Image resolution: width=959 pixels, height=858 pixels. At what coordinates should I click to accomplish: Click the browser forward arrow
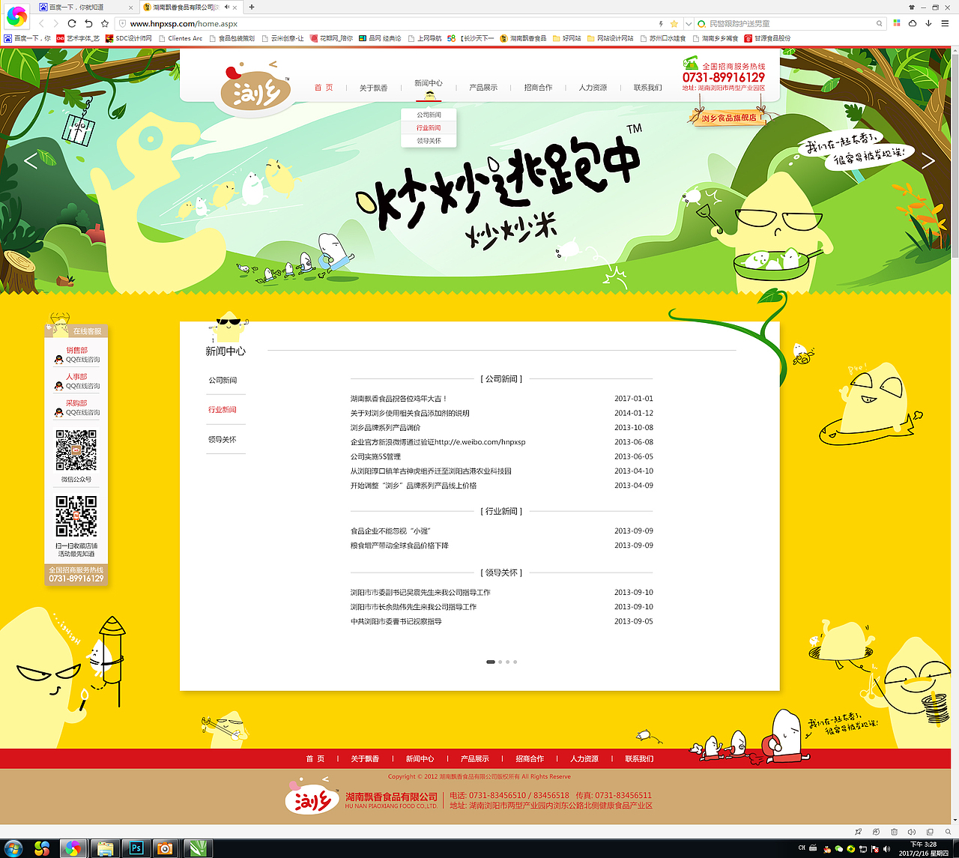click(x=55, y=23)
